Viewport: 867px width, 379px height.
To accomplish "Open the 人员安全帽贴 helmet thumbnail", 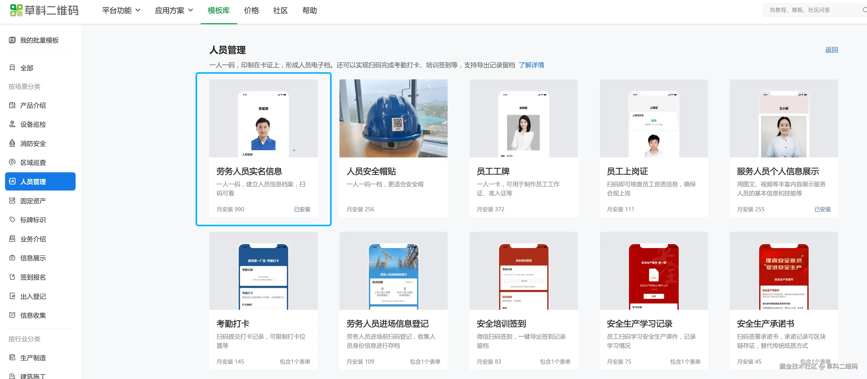I will [x=393, y=119].
